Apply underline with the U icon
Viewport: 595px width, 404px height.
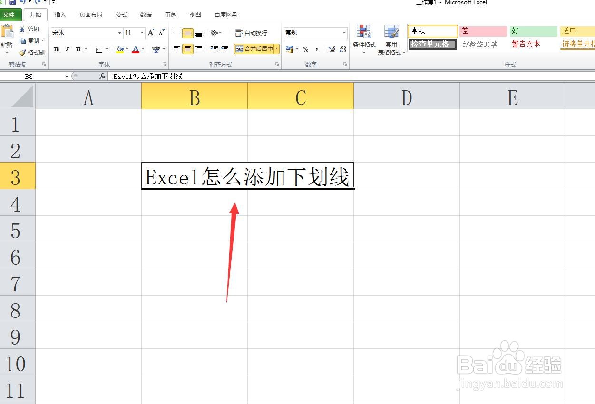(x=77, y=49)
